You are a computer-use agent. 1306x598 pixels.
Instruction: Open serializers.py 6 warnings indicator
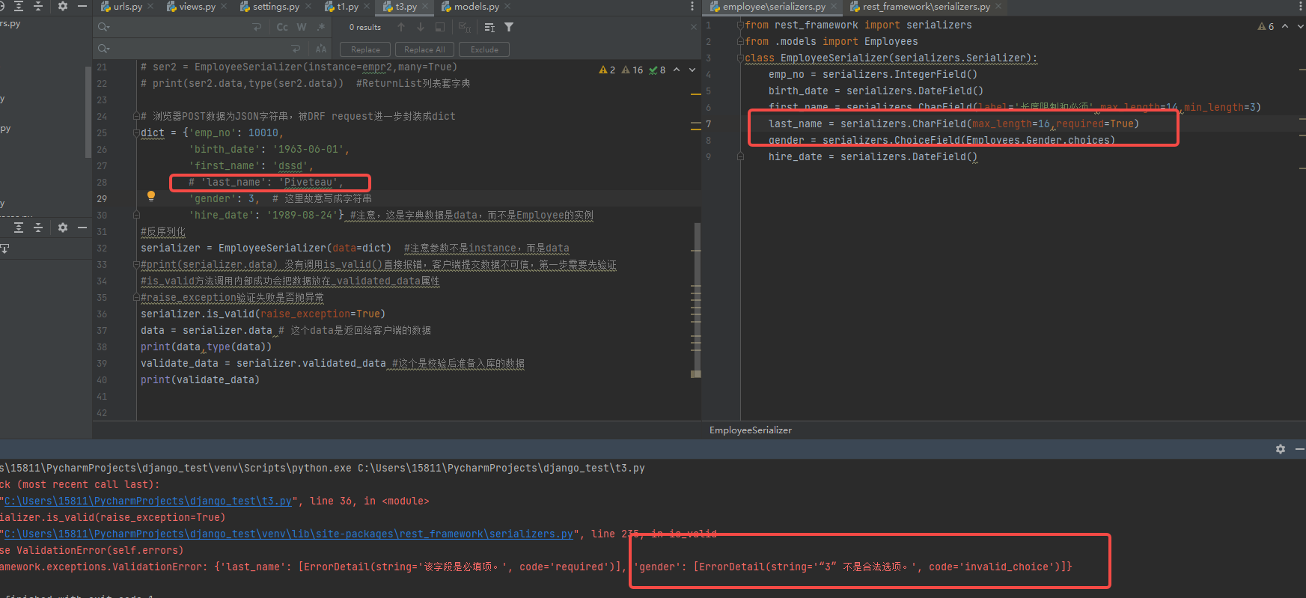click(x=1266, y=26)
